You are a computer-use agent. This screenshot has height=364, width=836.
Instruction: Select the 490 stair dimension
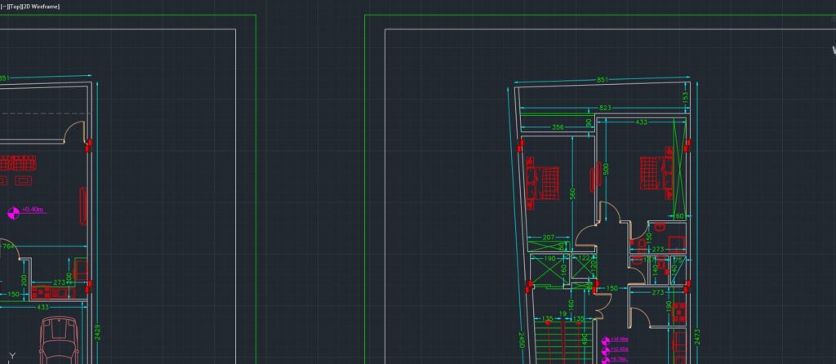pyautogui.click(x=585, y=340)
